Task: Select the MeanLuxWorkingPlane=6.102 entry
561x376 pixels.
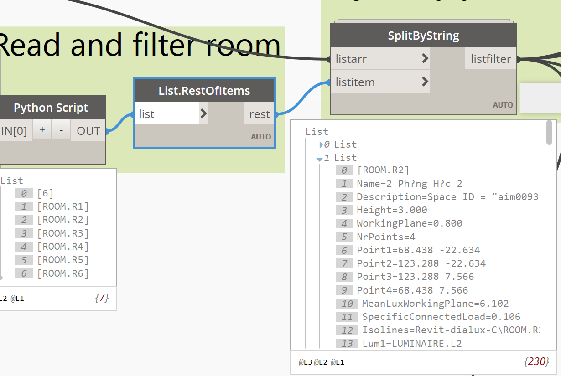Action: click(x=435, y=304)
